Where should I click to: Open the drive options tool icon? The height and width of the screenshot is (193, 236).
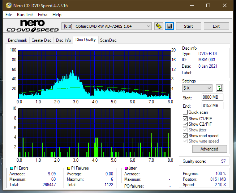[x=159, y=26]
